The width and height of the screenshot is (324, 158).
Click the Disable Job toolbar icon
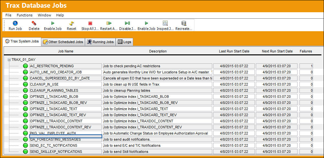tap(128, 23)
